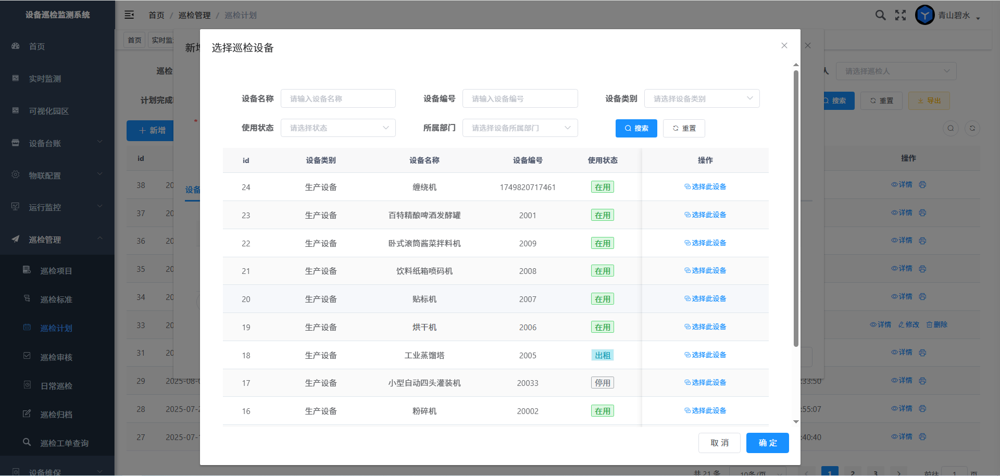Expand the 设备类别 dropdown

click(702, 99)
